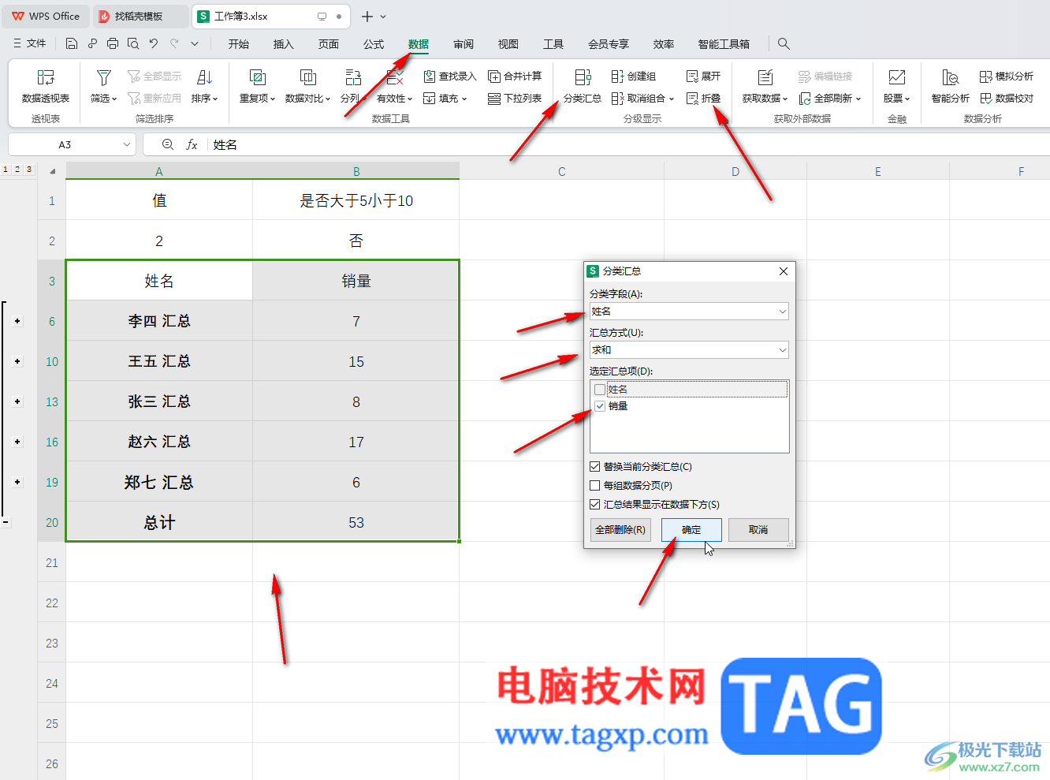Click the formula bar input showing 姓名
The height and width of the screenshot is (780, 1050).
pos(627,145)
